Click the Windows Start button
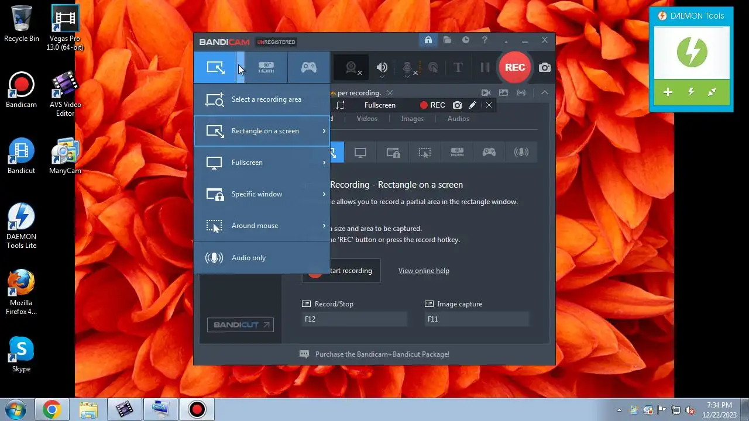This screenshot has width=749, height=421. tap(16, 410)
